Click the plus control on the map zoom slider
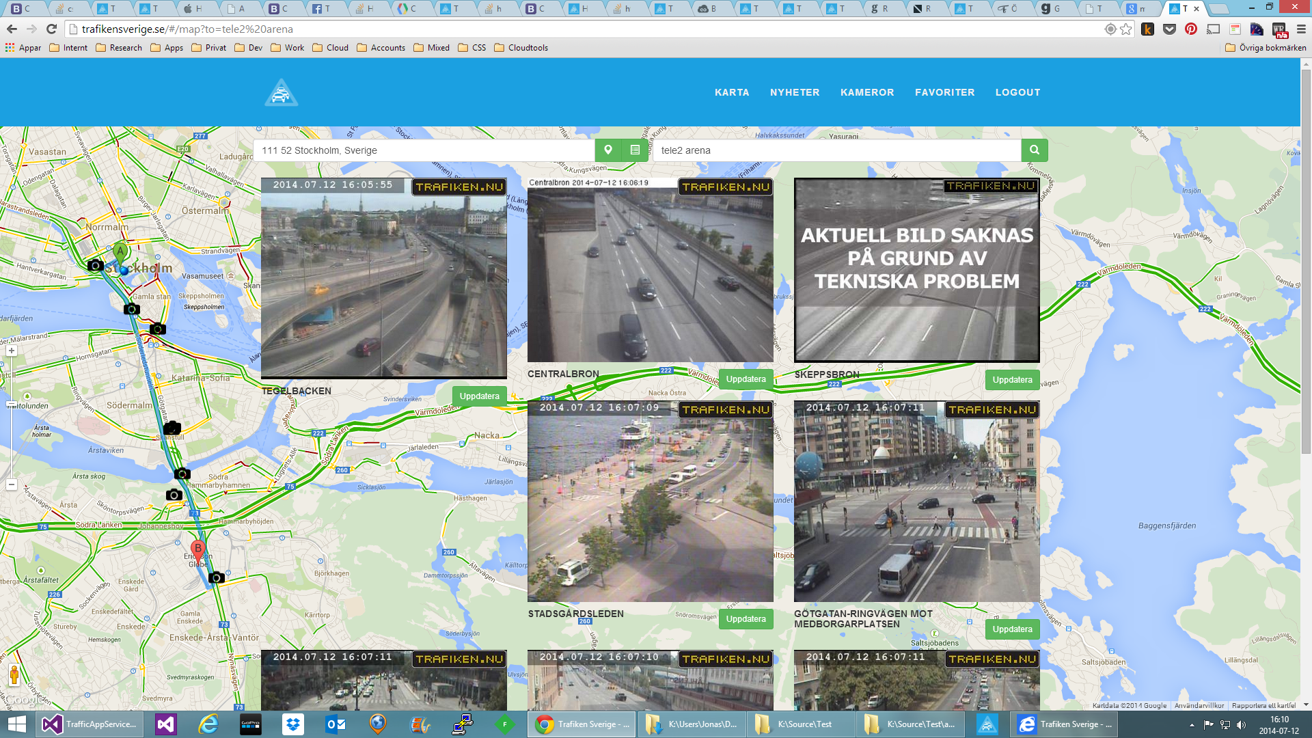Image resolution: width=1312 pixels, height=738 pixels. tap(11, 350)
